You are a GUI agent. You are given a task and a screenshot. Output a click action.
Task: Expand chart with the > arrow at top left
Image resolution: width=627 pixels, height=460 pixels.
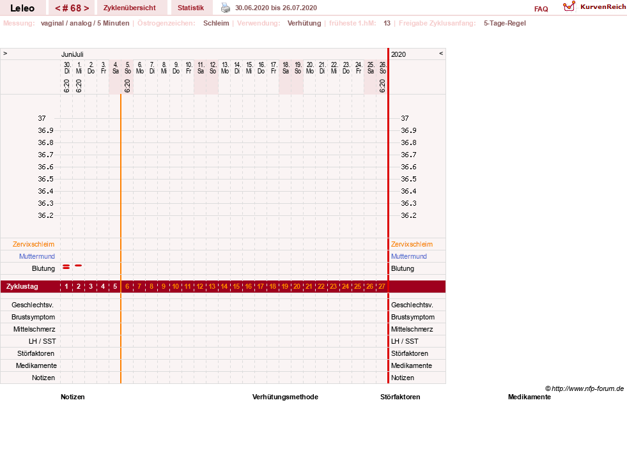(5, 54)
